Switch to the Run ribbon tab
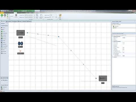136x102 pixels. pyautogui.click(x=15, y=13)
